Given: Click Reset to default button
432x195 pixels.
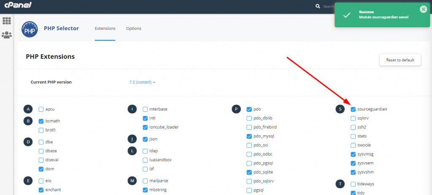Looking at the screenshot, I should (400, 60).
